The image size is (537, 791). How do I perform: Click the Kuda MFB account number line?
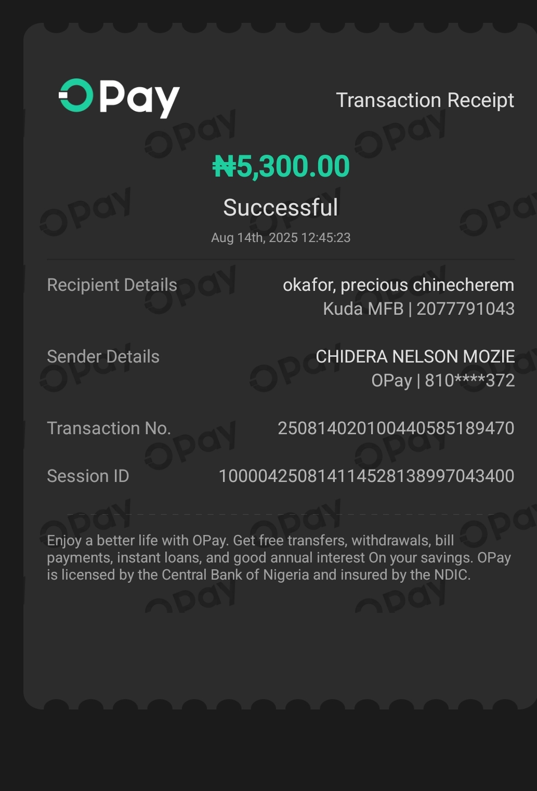418,309
